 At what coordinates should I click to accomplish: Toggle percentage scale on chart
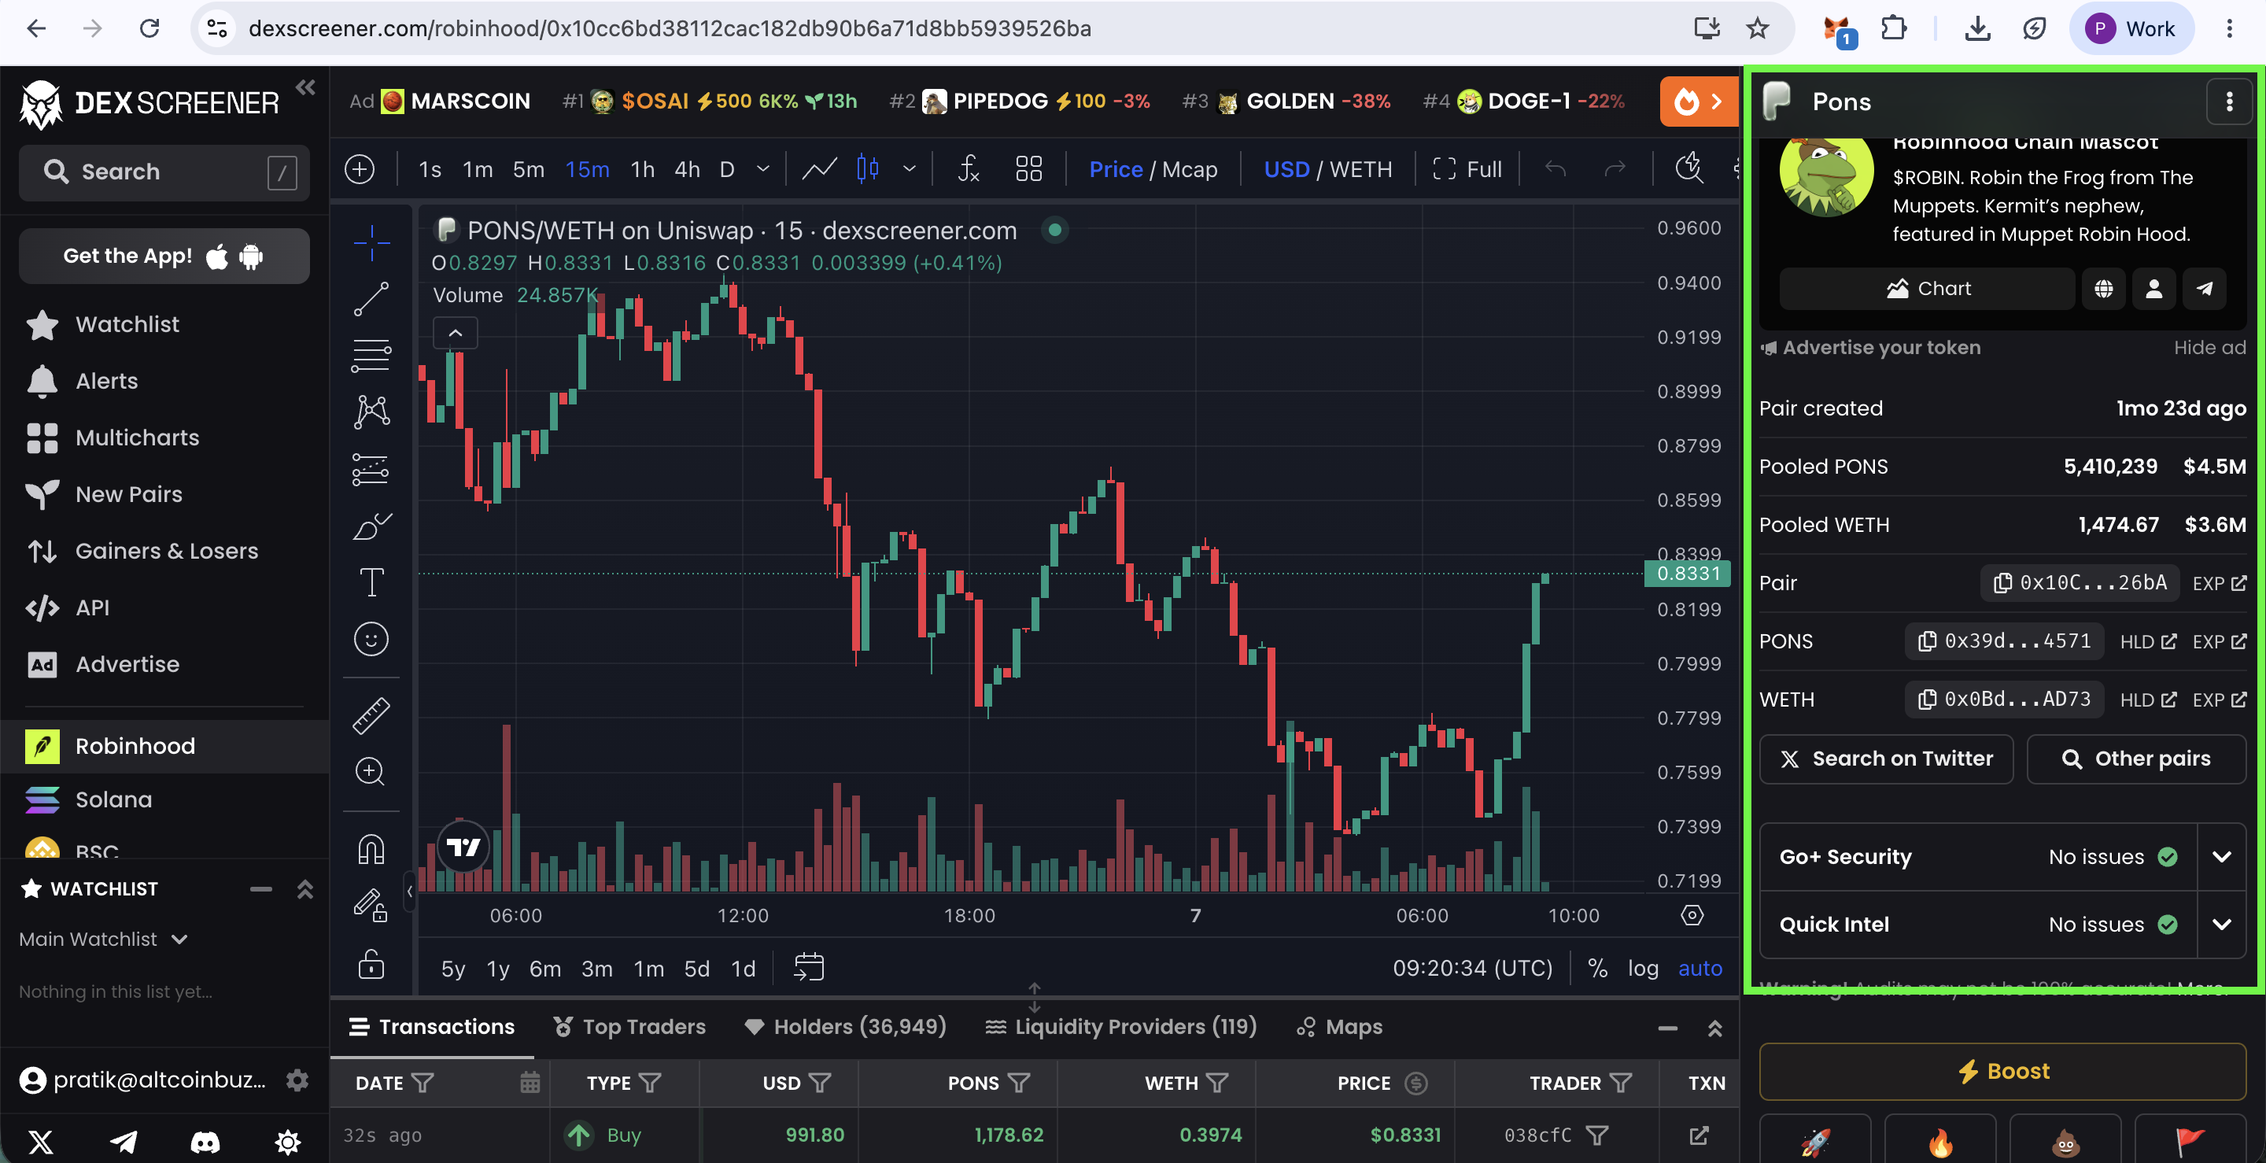(x=1597, y=968)
